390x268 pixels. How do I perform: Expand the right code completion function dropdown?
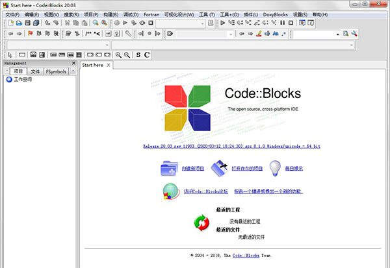click(352, 45)
